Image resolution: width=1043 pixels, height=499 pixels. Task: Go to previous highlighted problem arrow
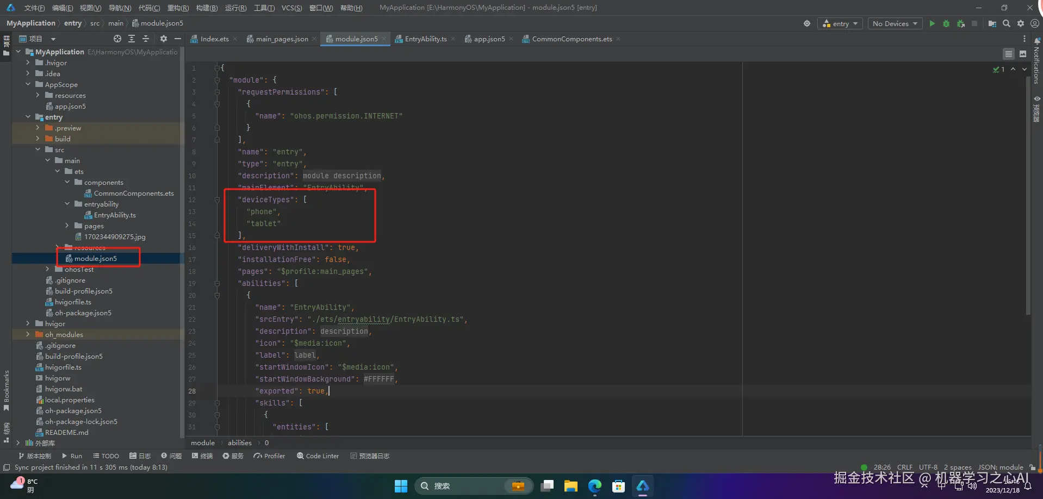coord(1013,69)
